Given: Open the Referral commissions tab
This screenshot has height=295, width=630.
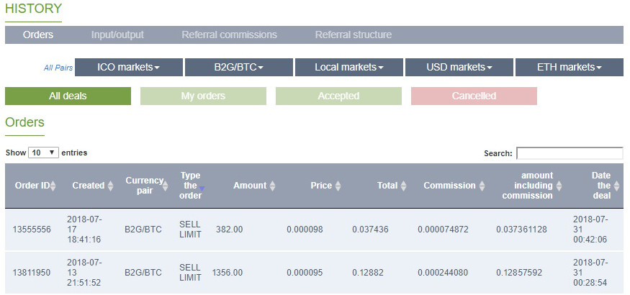Looking at the screenshot, I should tap(230, 35).
